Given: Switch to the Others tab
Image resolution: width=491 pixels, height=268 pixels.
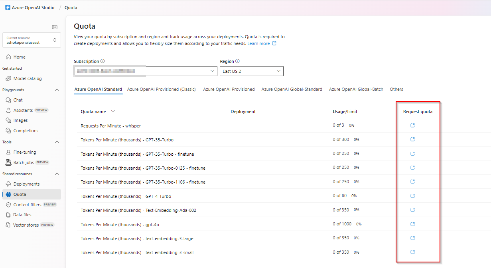Looking at the screenshot, I should click(396, 89).
